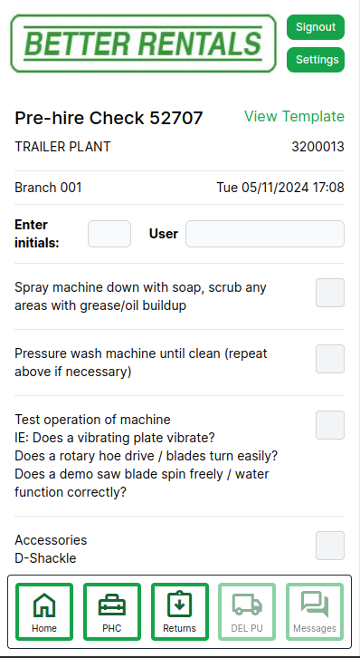The image size is (360, 658).
Task: Click the Signout button
Action: click(316, 27)
